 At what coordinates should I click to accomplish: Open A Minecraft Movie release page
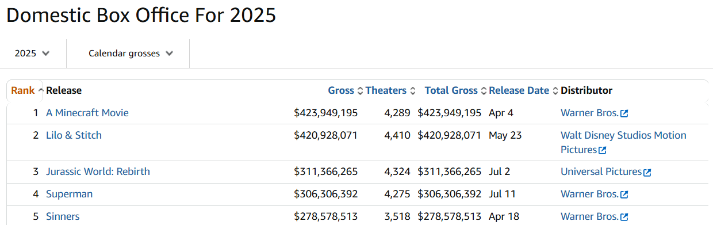87,113
